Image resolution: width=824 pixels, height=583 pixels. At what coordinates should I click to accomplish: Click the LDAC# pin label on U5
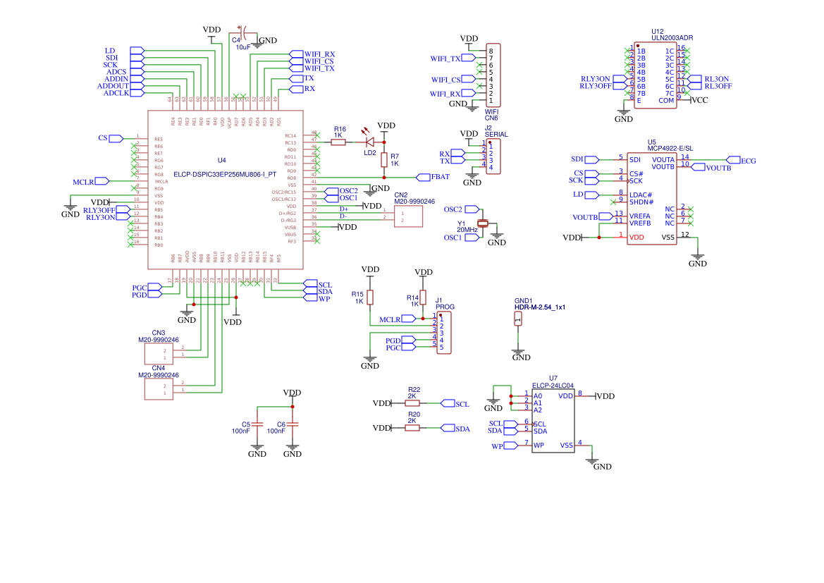coord(641,195)
